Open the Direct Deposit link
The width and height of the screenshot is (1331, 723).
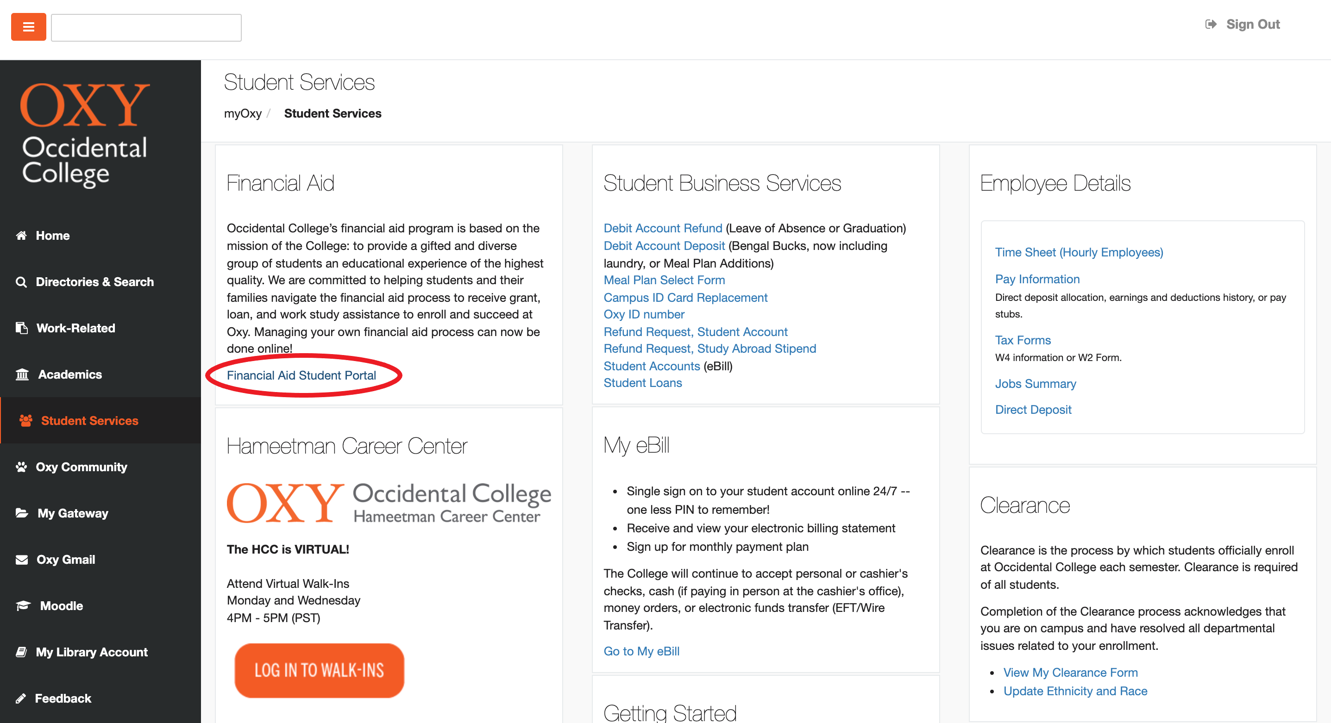click(x=1033, y=410)
